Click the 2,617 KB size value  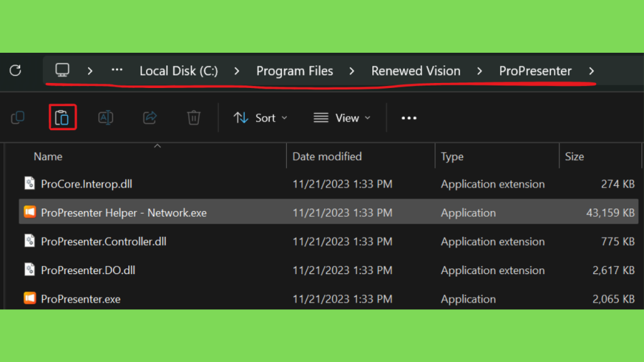click(x=613, y=270)
